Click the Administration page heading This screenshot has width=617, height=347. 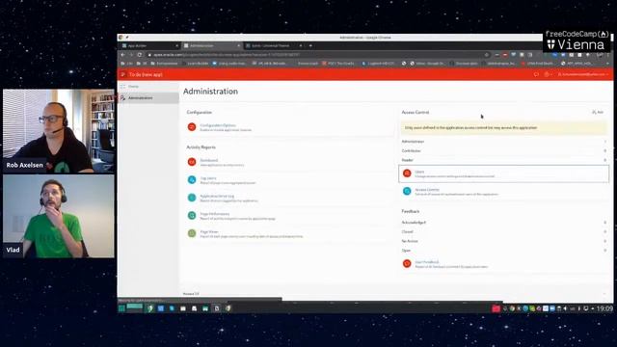(210, 92)
